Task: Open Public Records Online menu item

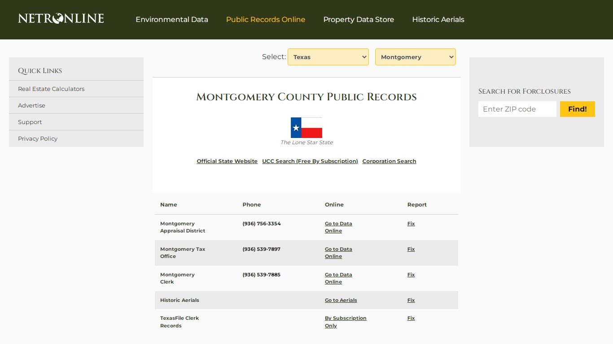Action: (x=266, y=20)
